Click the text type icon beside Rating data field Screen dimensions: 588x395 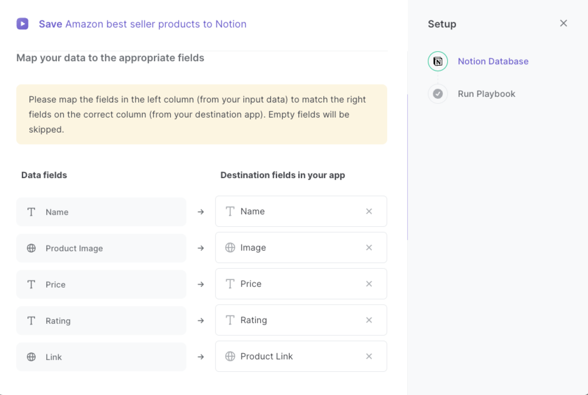pyautogui.click(x=31, y=321)
